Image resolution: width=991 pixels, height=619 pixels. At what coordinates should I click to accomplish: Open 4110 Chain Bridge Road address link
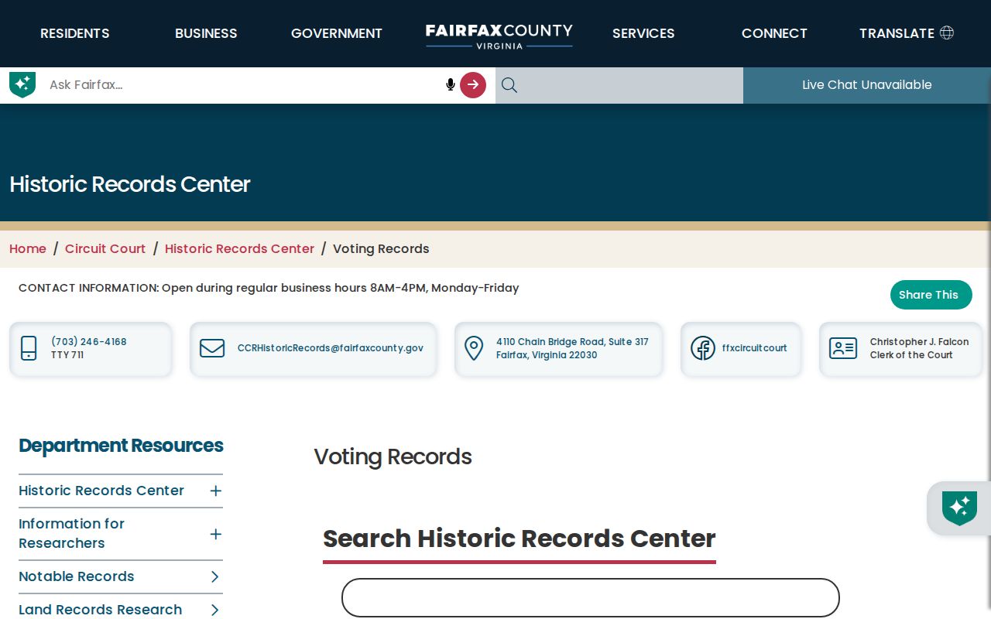(x=572, y=348)
